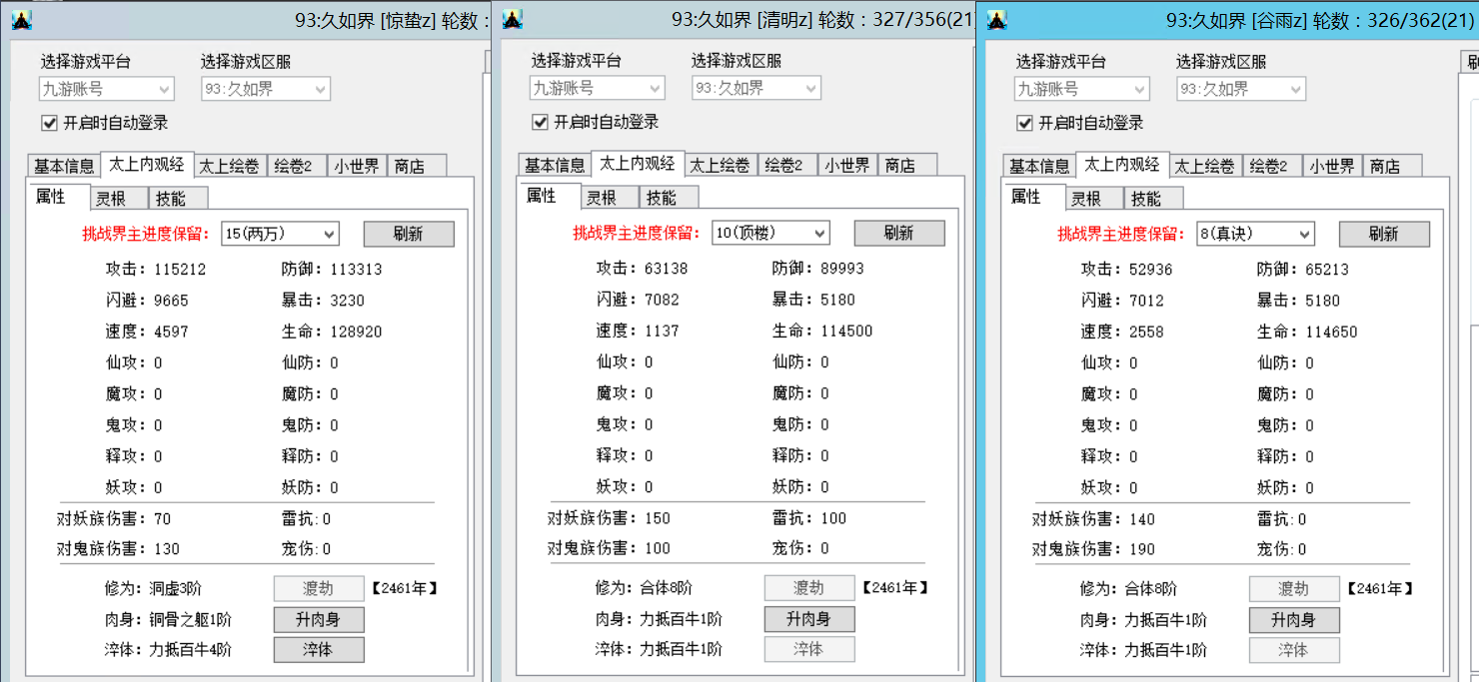
Task: Click 刷新 button in 惊蛰z window
Action: [x=408, y=234]
